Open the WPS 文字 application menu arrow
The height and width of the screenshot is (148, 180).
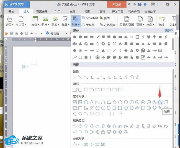pos(28,4)
